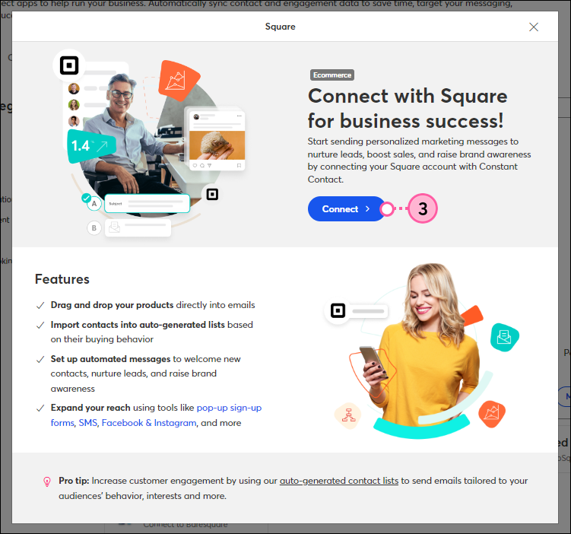Click the hedgehog social post thumbnail

pos(217,145)
